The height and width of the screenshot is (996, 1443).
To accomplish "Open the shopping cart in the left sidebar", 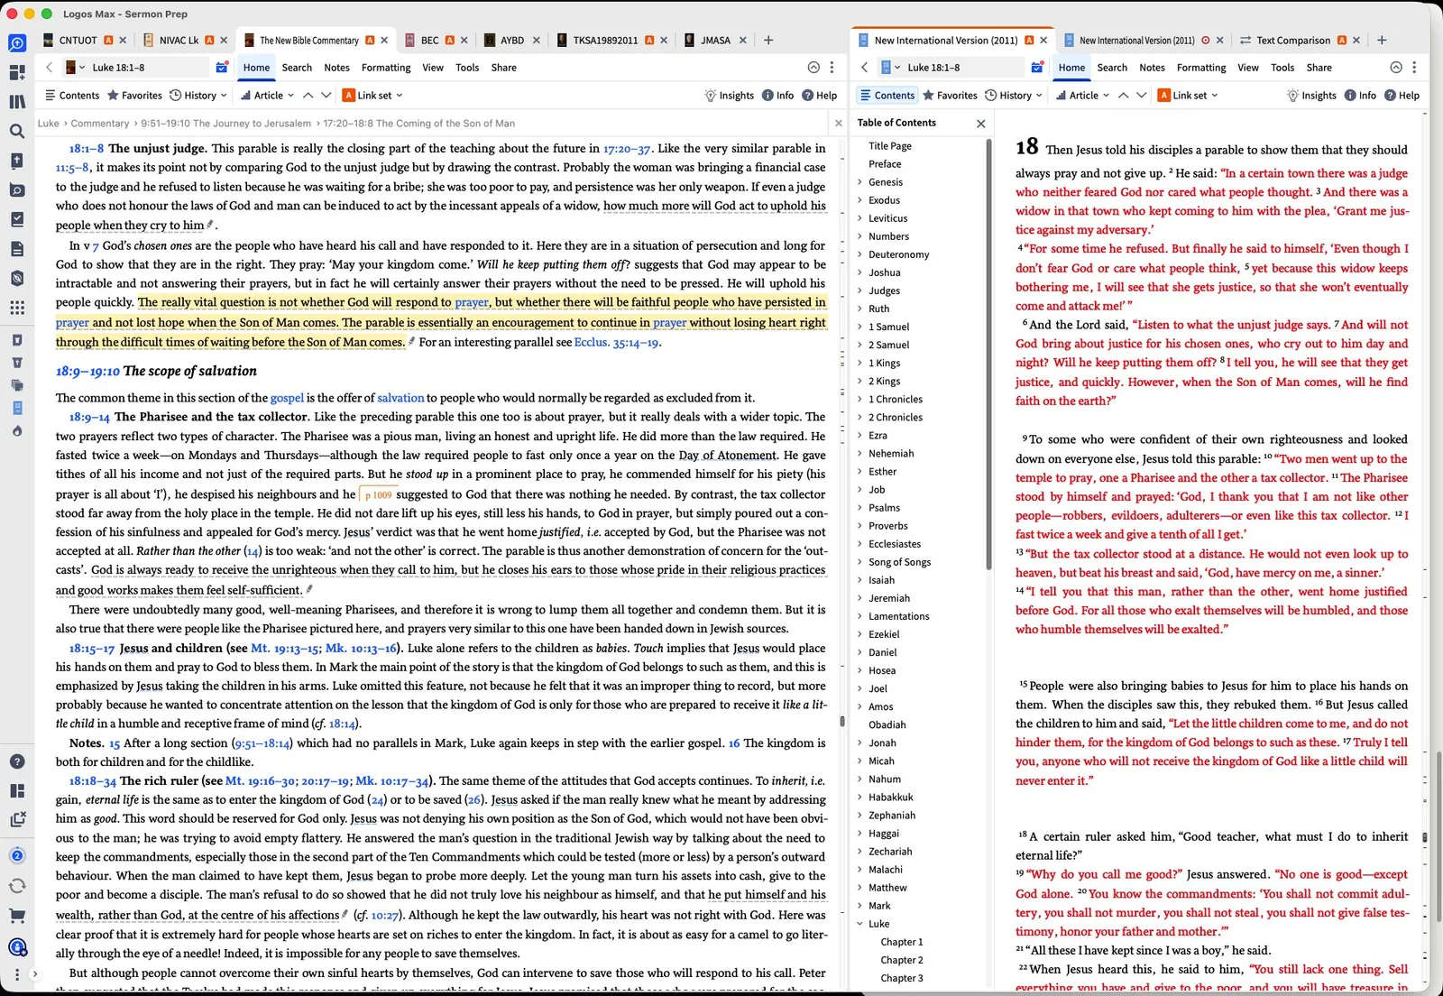I will pyautogui.click(x=17, y=916).
